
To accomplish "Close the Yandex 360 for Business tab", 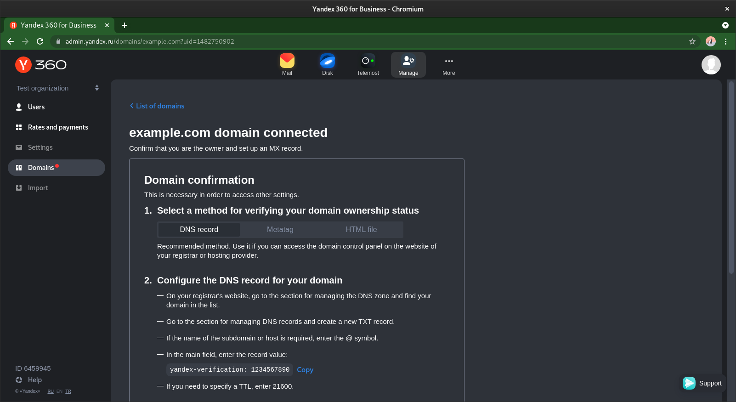I will [x=107, y=25].
